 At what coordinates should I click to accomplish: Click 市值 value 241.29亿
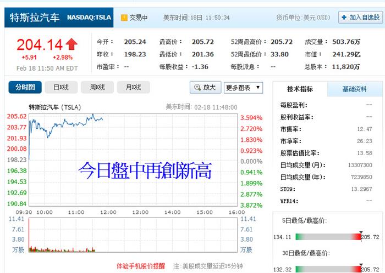tap(346, 54)
